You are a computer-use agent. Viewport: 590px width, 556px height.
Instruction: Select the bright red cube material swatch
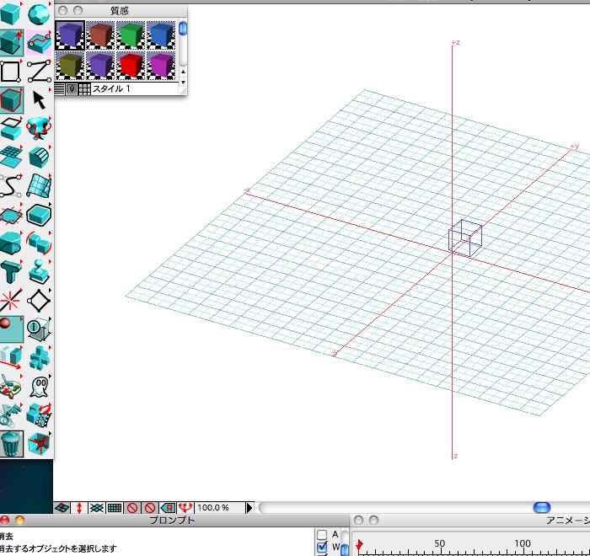pyautogui.click(x=131, y=66)
